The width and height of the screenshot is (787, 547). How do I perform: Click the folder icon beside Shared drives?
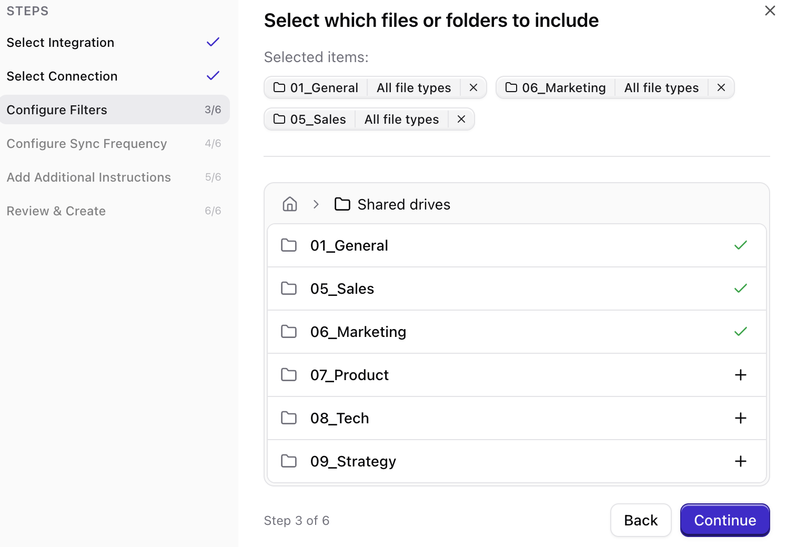342,204
